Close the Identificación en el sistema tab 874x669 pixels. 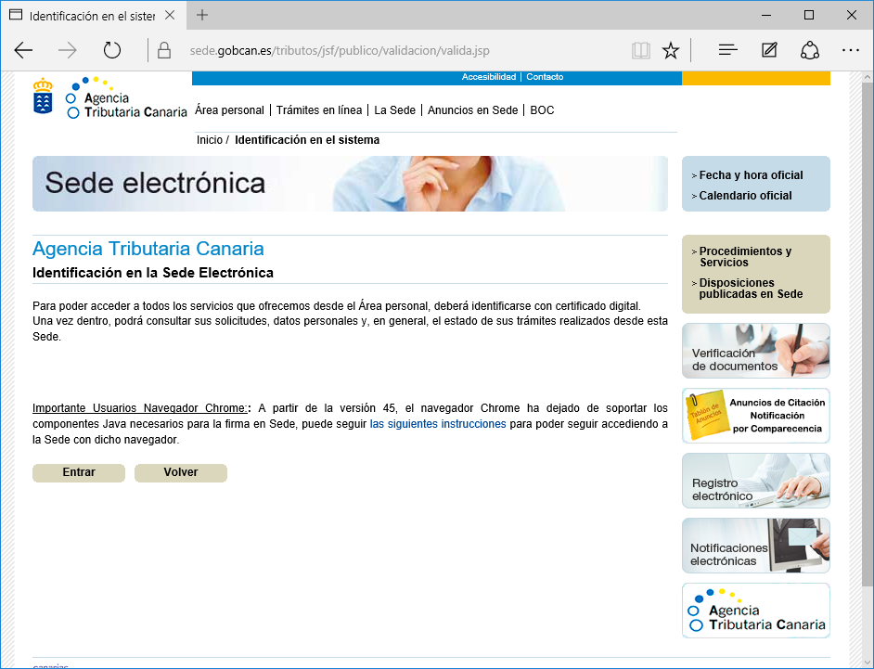(170, 15)
